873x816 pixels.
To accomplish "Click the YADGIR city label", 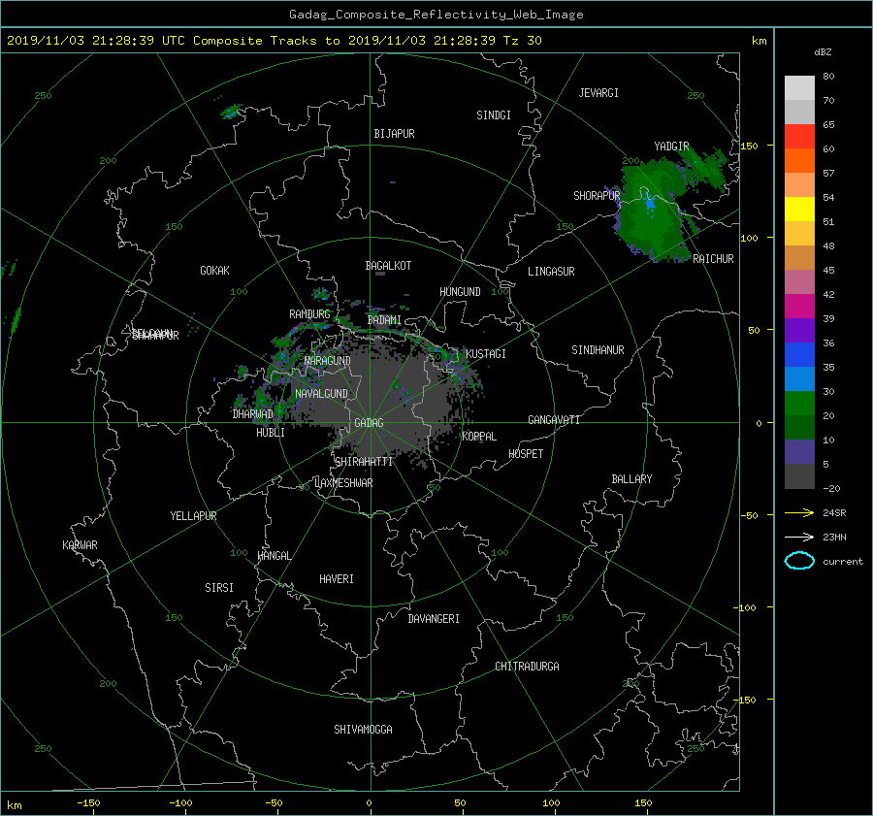I will coord(671,147).
